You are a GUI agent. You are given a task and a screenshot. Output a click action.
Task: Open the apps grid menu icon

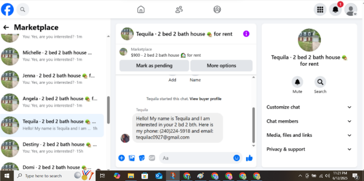point(320,9)
